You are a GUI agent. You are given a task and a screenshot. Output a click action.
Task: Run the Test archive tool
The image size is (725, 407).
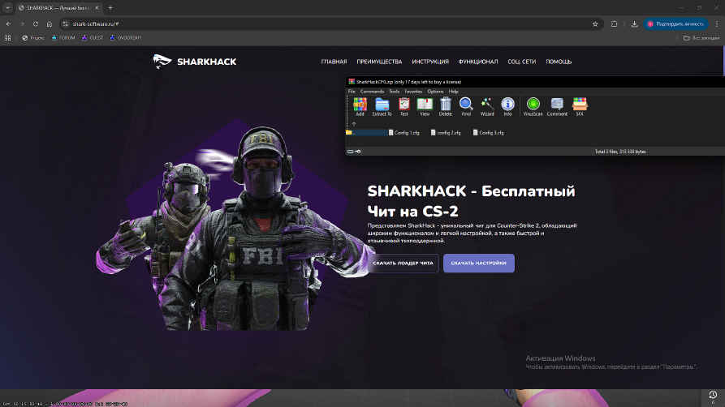[403, 106]
